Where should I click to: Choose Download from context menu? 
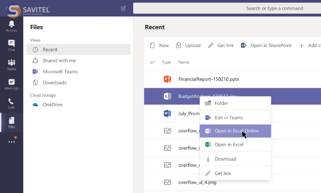pos(235,159)
